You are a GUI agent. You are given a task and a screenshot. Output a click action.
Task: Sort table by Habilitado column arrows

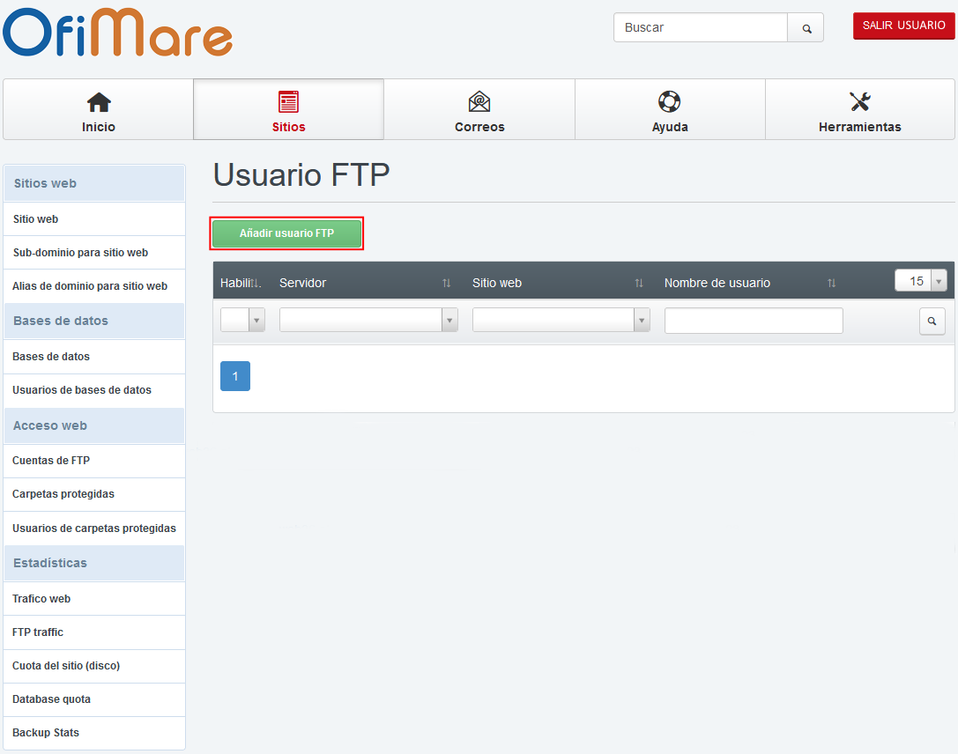(x=256, y=283)
